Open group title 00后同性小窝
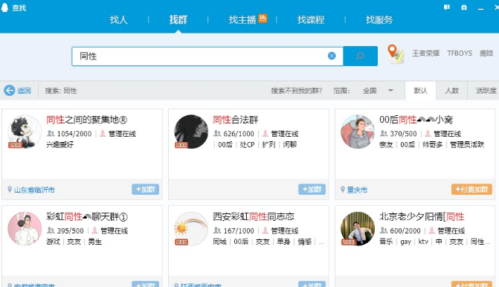The width and height of the screenshot is (499, 287). 416,120
